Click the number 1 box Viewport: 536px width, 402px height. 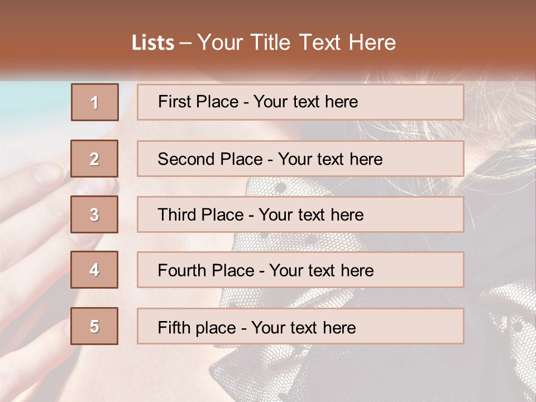pyautogui.click(x=95, y=102)
